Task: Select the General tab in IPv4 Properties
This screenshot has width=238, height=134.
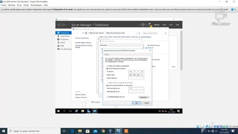Action: click(x=107, y=55)
